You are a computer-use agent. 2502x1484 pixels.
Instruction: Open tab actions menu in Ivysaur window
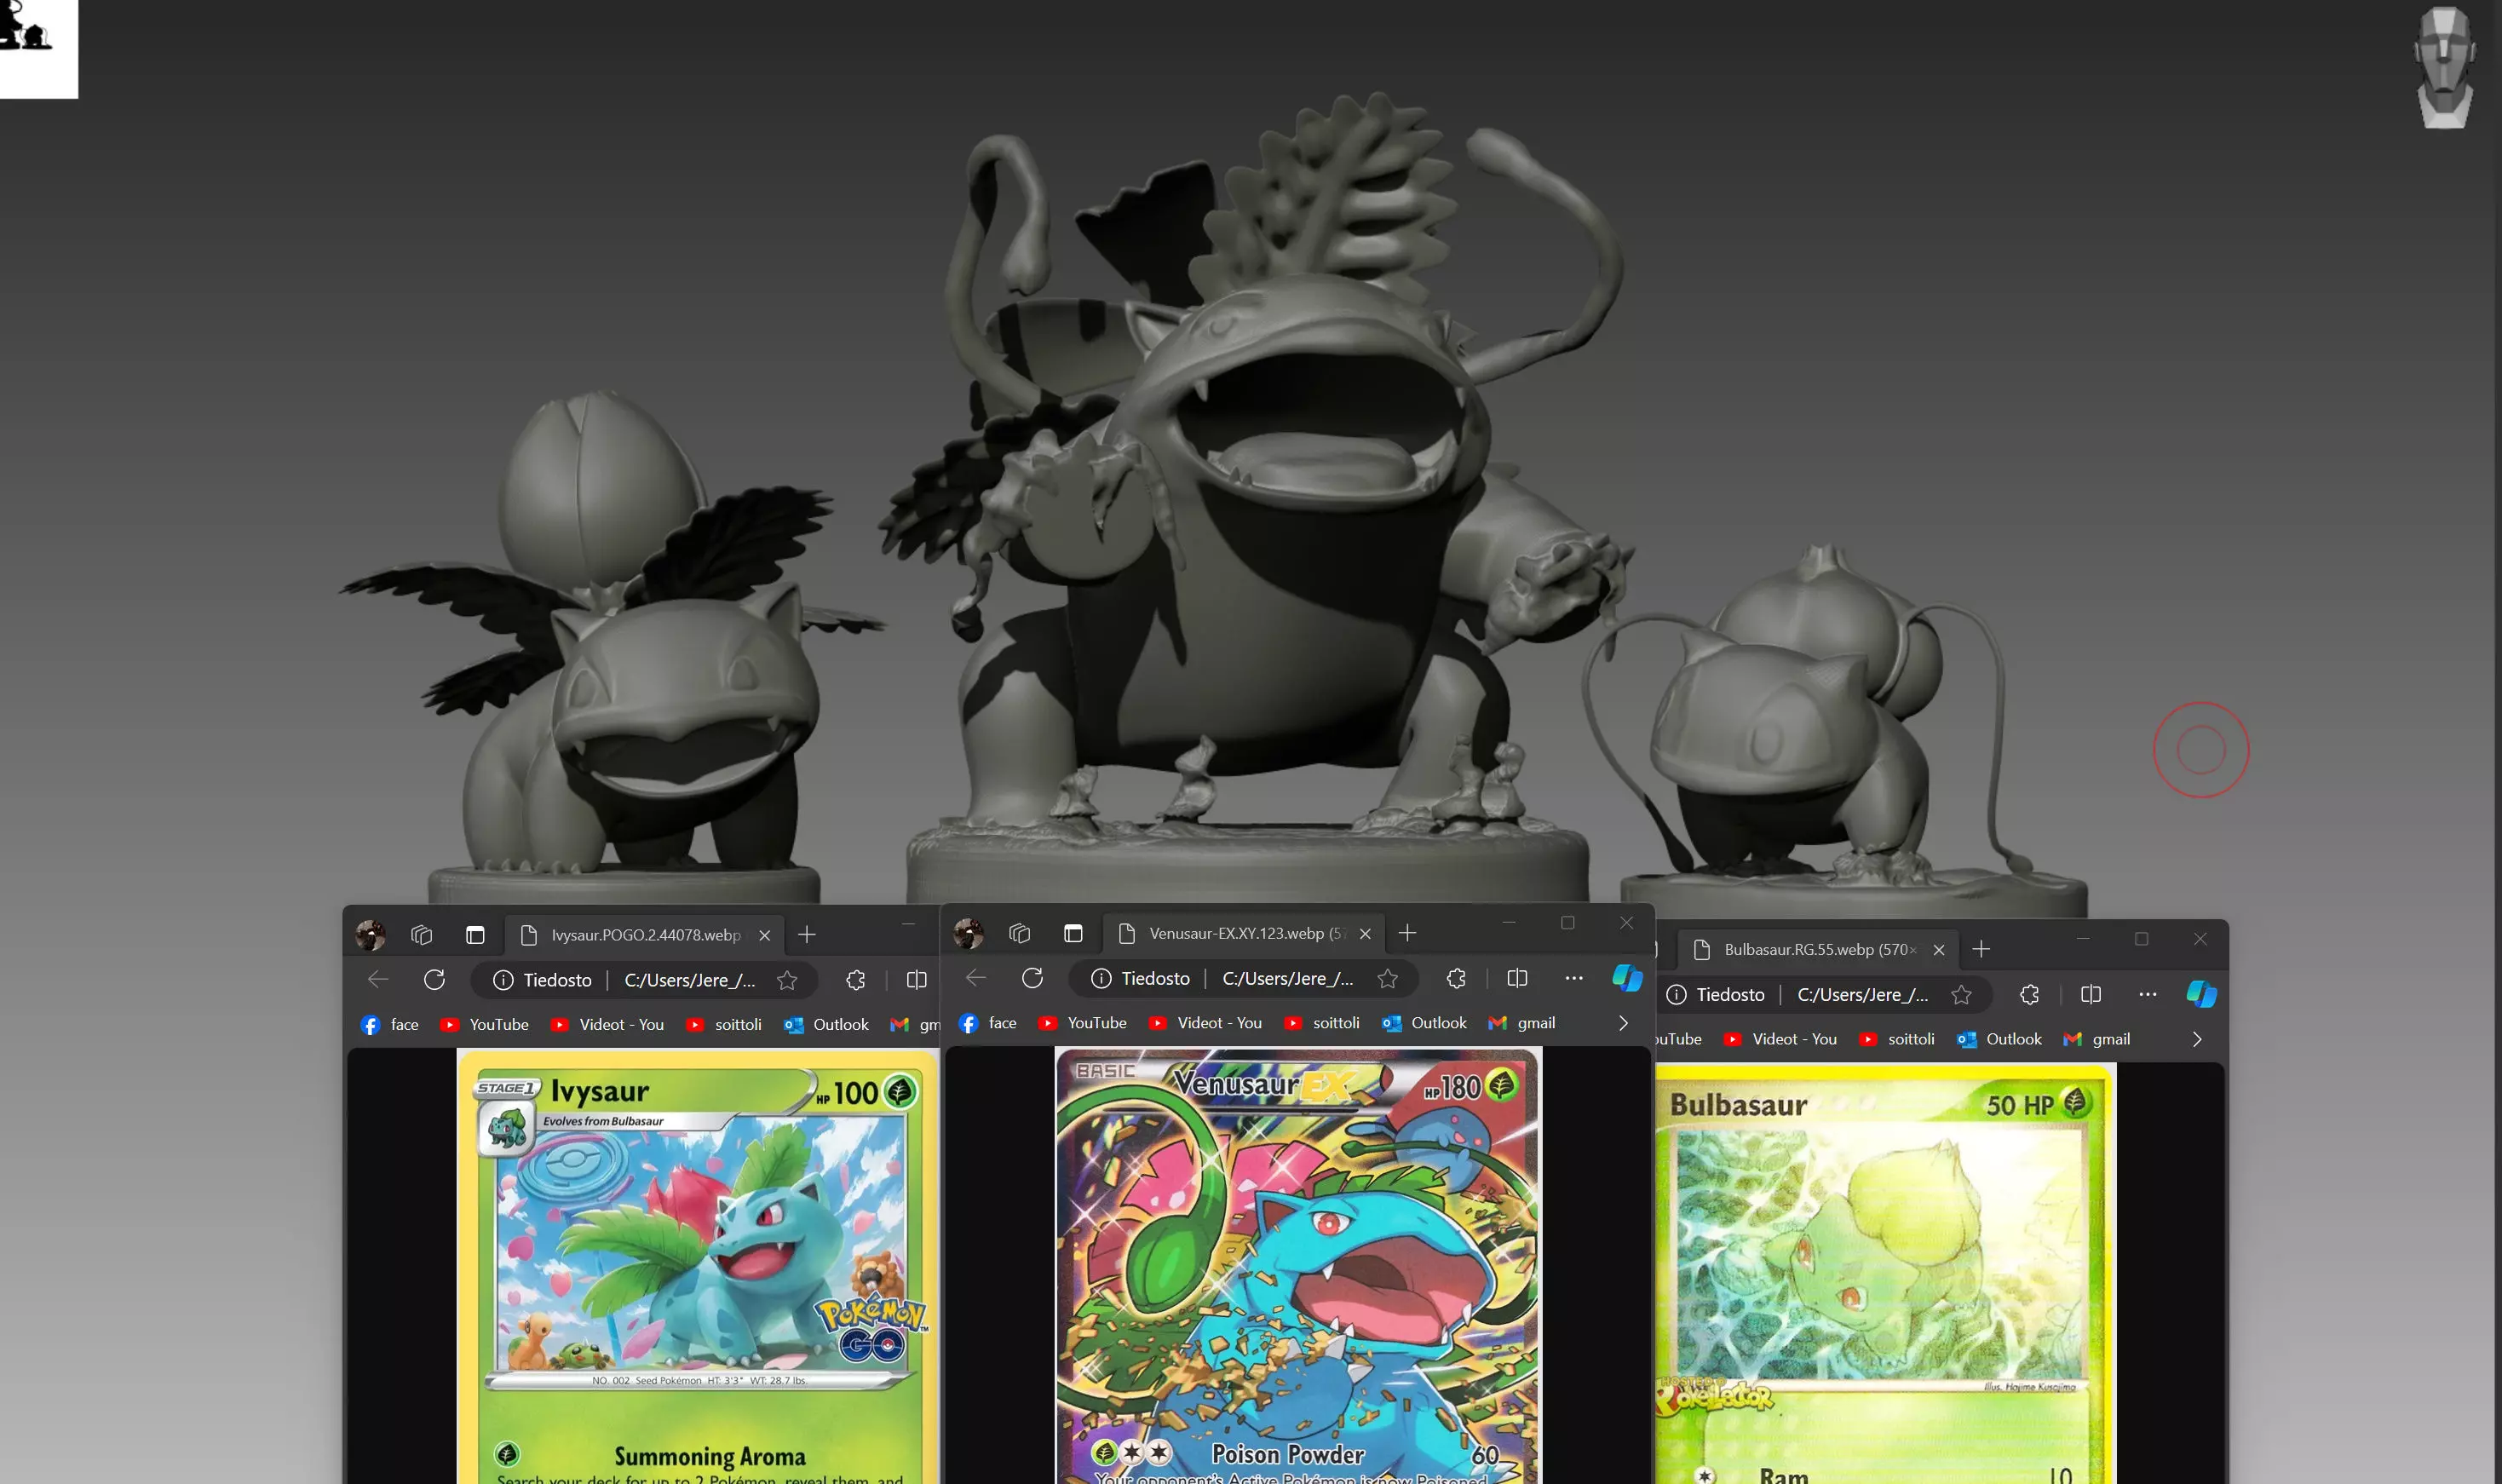pos(475,935)
